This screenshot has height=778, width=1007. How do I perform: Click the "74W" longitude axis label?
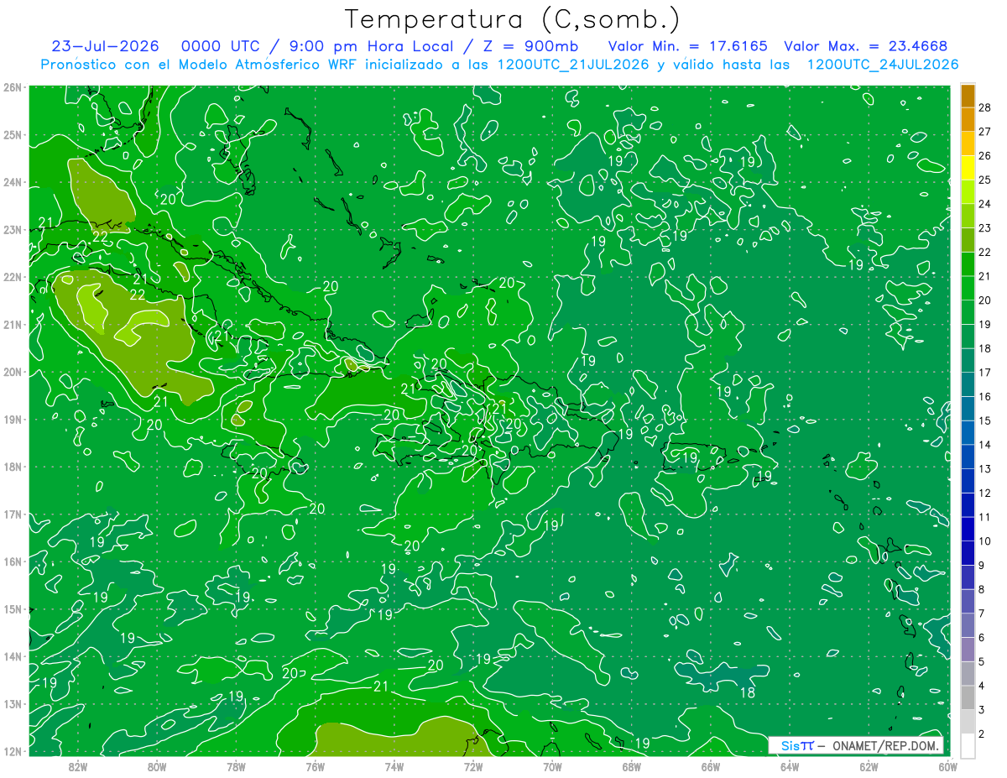pyautogui.click(x=394, y=766)
